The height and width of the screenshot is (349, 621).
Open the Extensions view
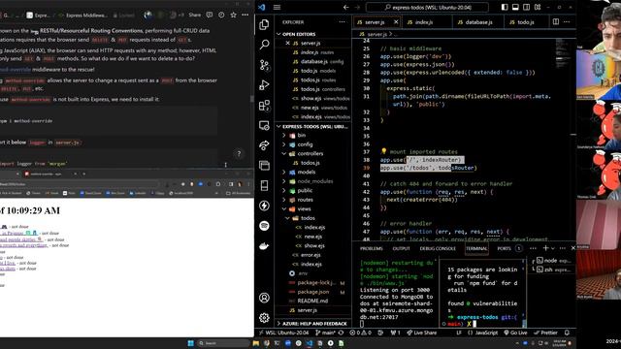pyautogui.click(x=264, y=106)
